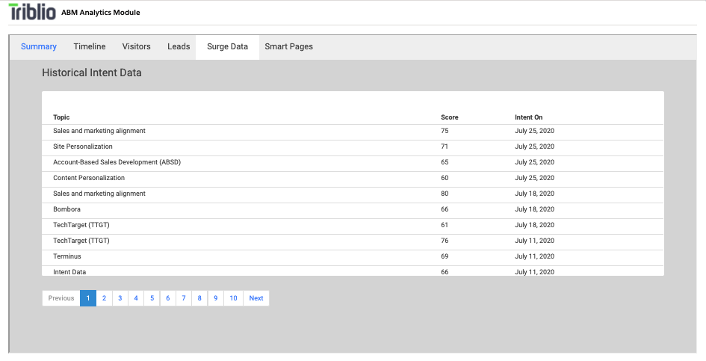Click score 69 for Terminus
The width and height of the screenshot is (706, 361).
click(x=445, y=256)
